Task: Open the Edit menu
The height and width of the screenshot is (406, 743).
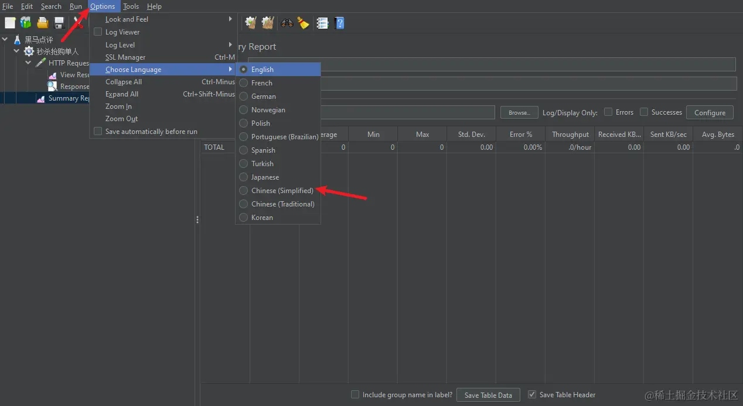Action: (x=27, y=6)
